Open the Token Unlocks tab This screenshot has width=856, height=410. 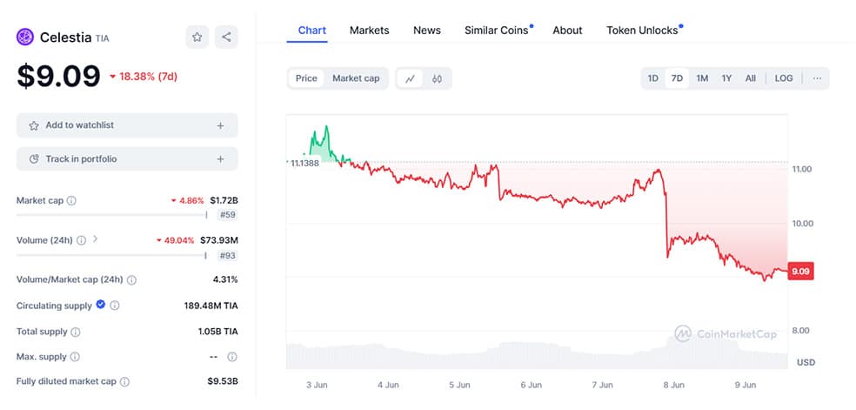click(643, 30)
